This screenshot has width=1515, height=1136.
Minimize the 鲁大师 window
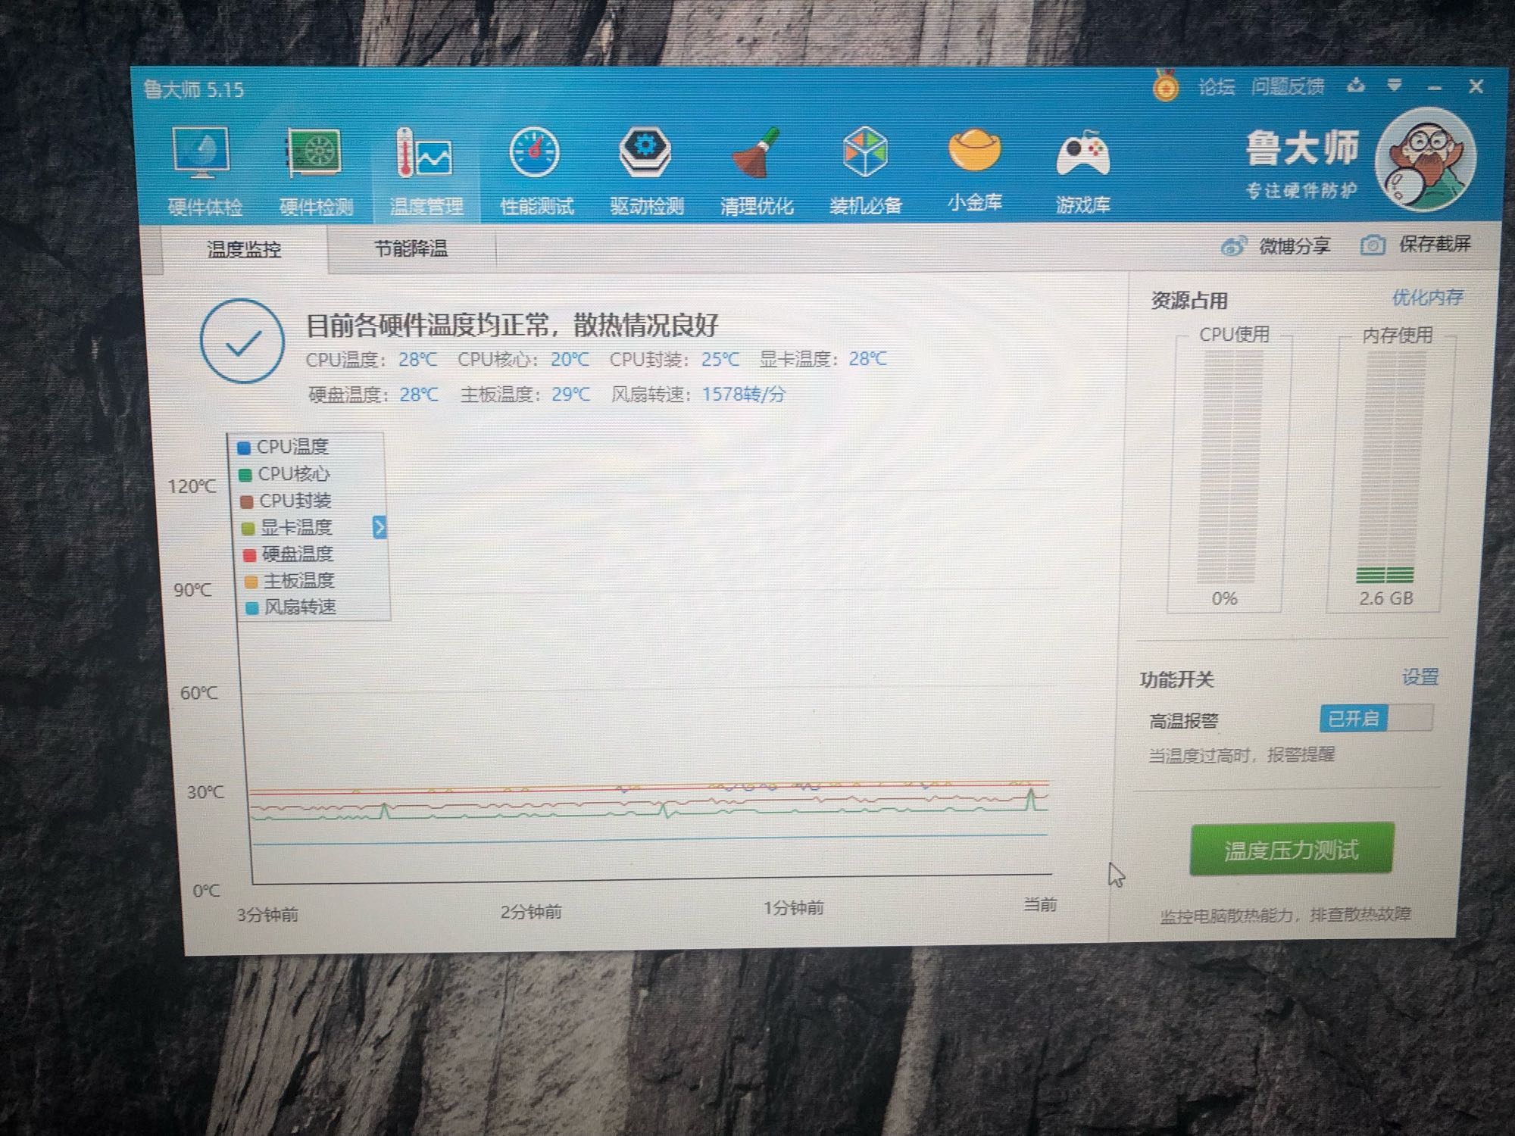(1434, 87)
